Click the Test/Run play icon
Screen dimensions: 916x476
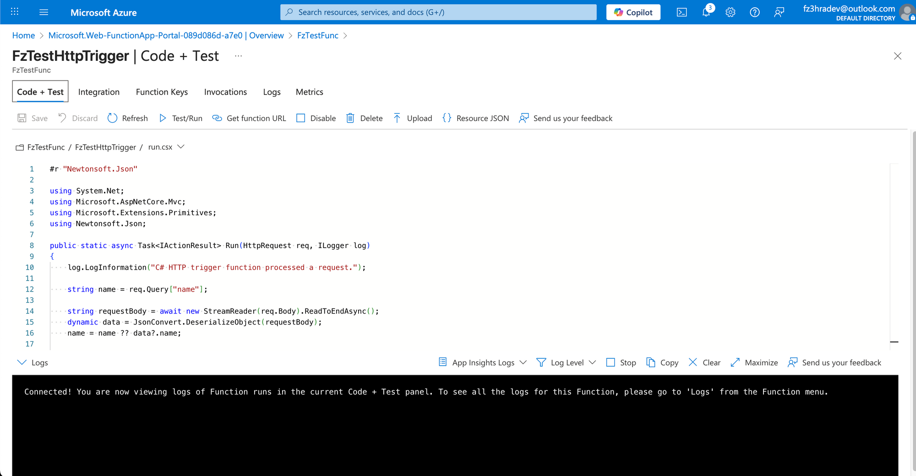pyautogui.click(x=163, y=118)
